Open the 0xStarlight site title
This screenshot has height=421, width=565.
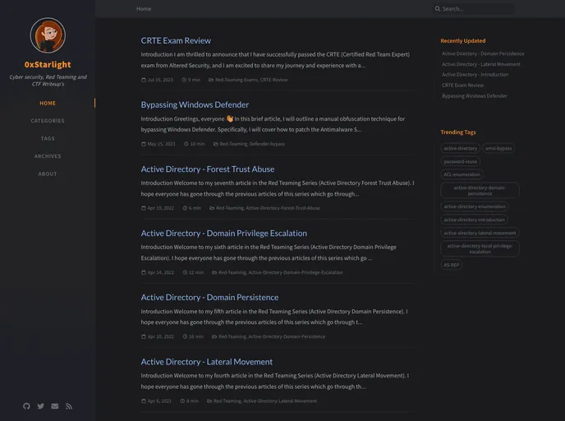pyautogui.click(x=48, y=65)
